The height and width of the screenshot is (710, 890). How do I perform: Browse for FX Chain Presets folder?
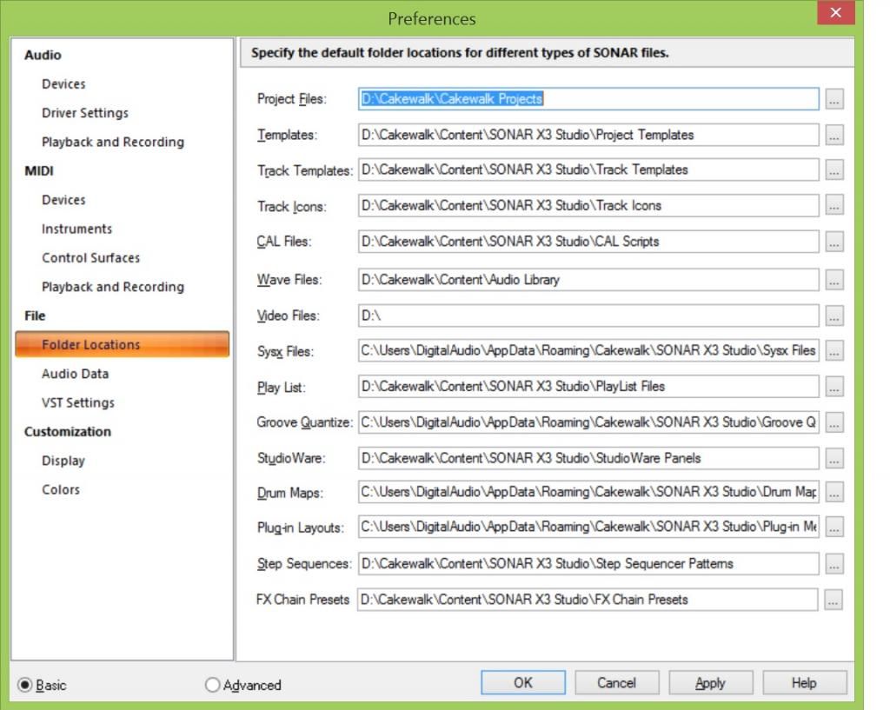click(834, 600)
